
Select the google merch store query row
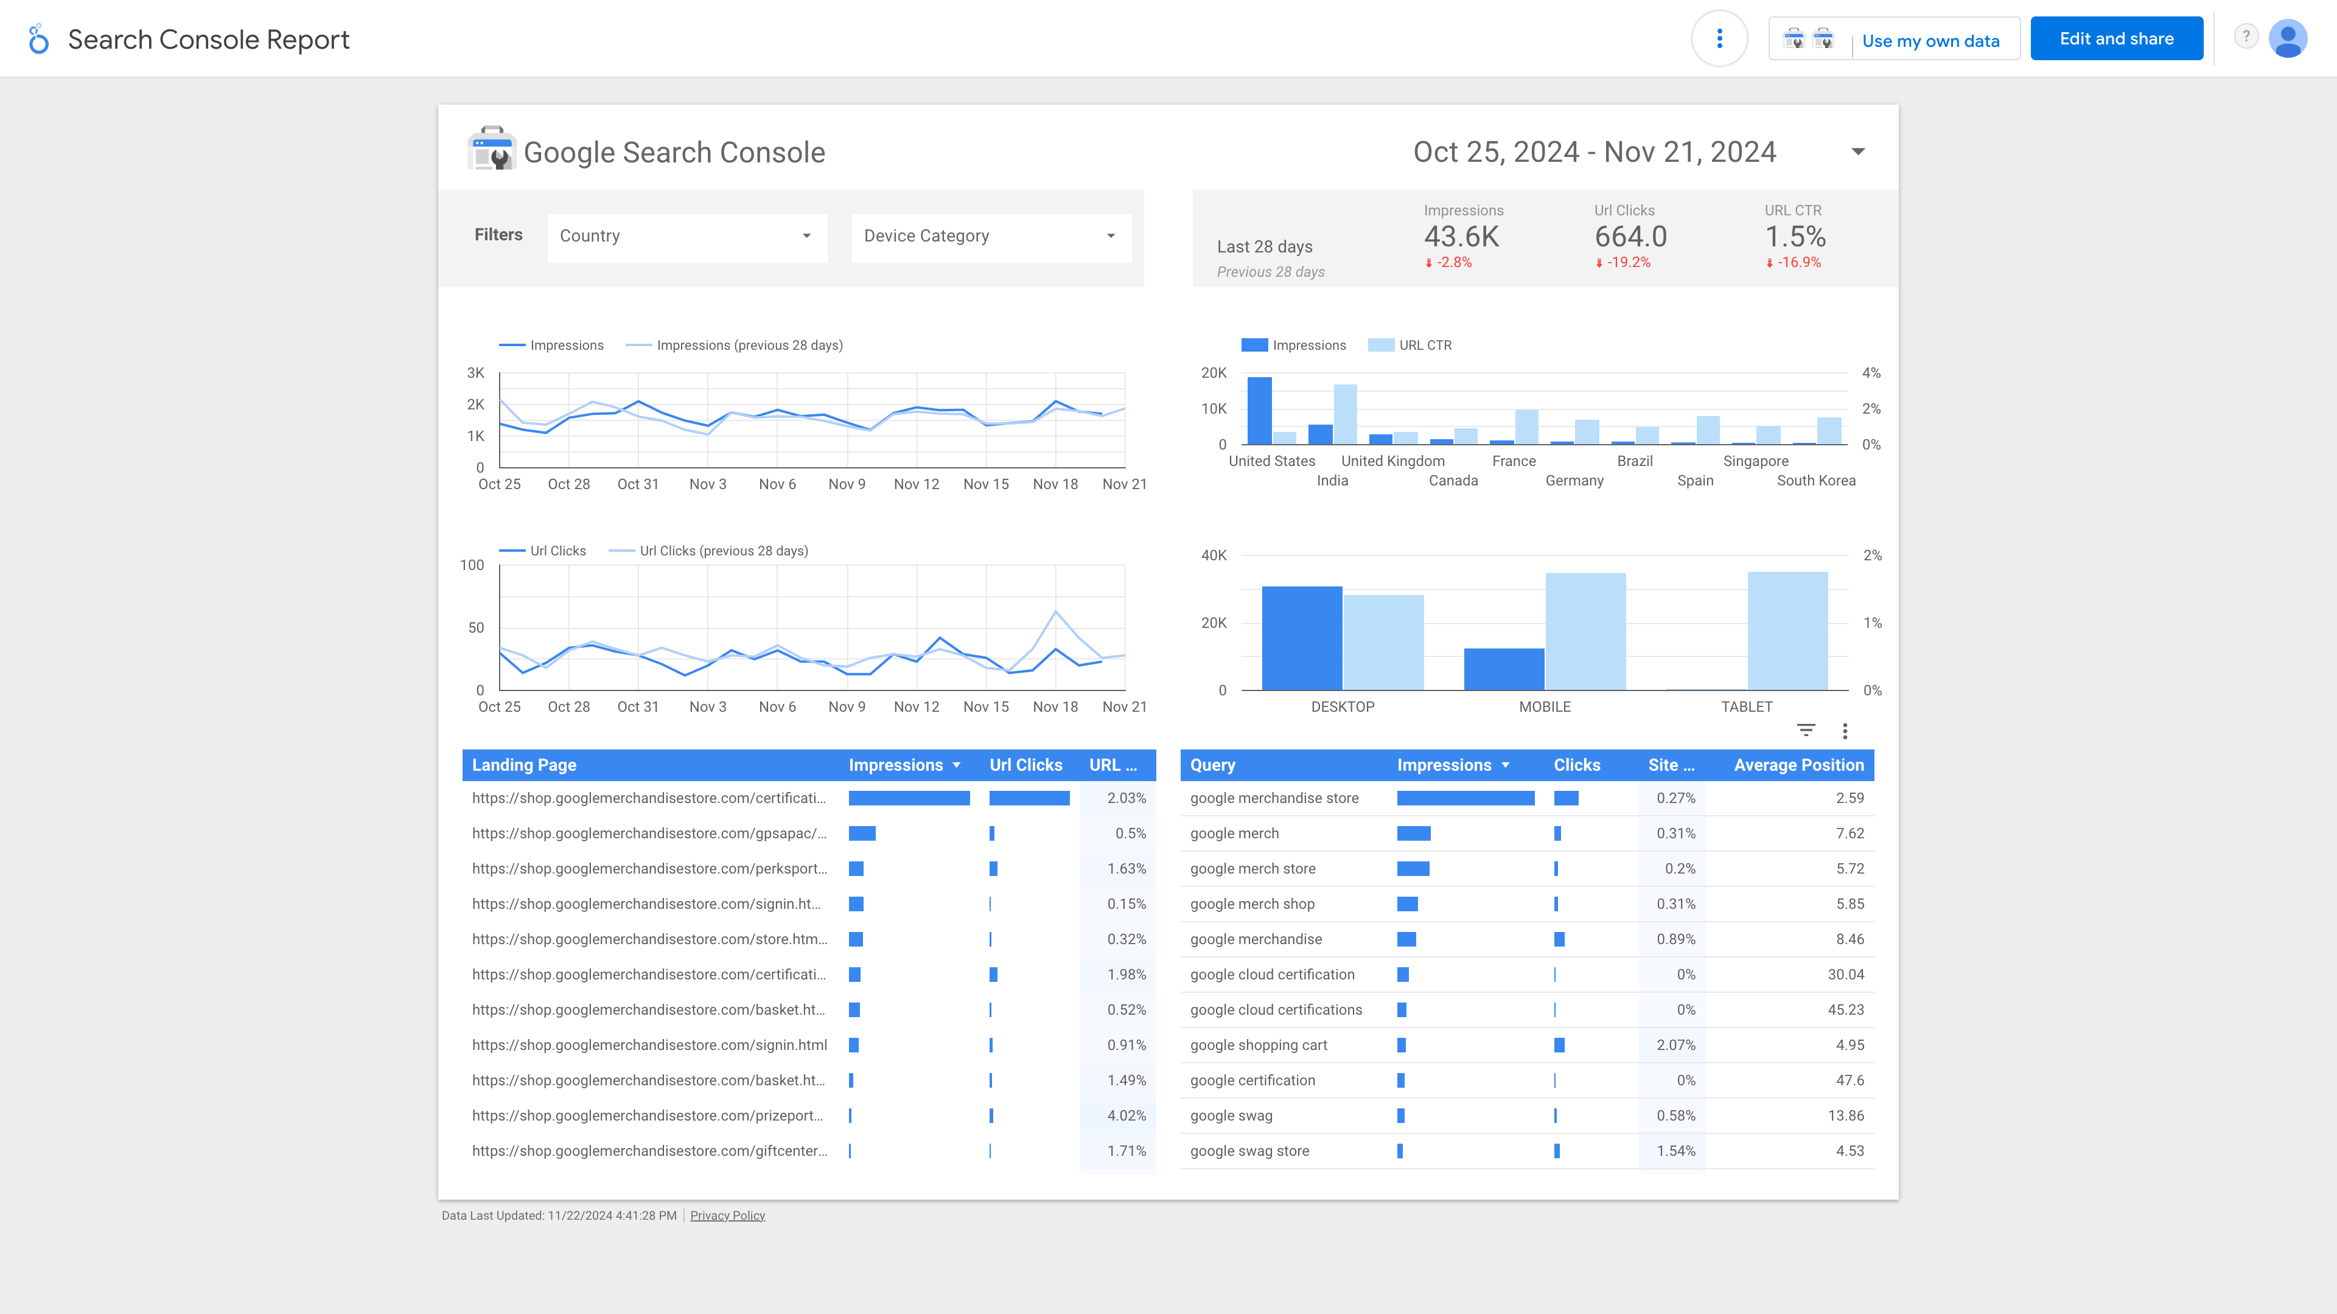tap(1527, 869)
